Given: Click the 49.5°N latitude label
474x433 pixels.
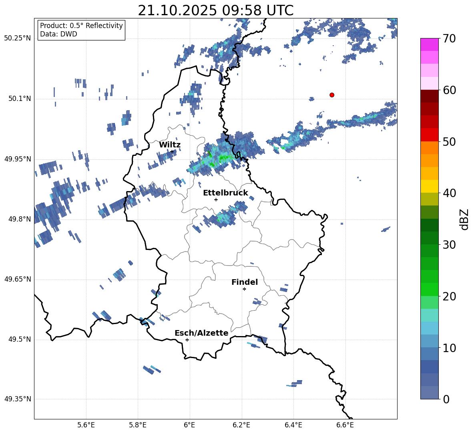Looking at the screenshot, I should point(20,339).
